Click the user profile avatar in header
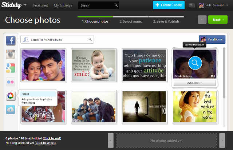The image size is (233, 150). (x=201, y=5)
